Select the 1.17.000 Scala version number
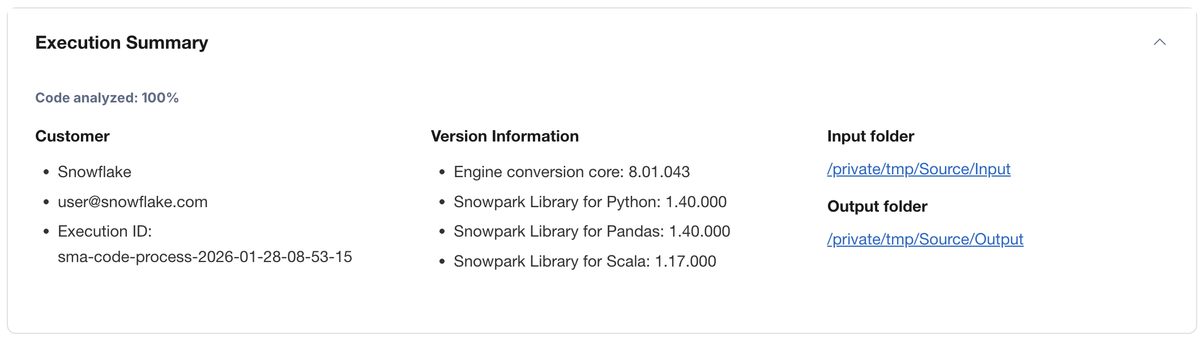1204x343 pixels. coord(685,261)
